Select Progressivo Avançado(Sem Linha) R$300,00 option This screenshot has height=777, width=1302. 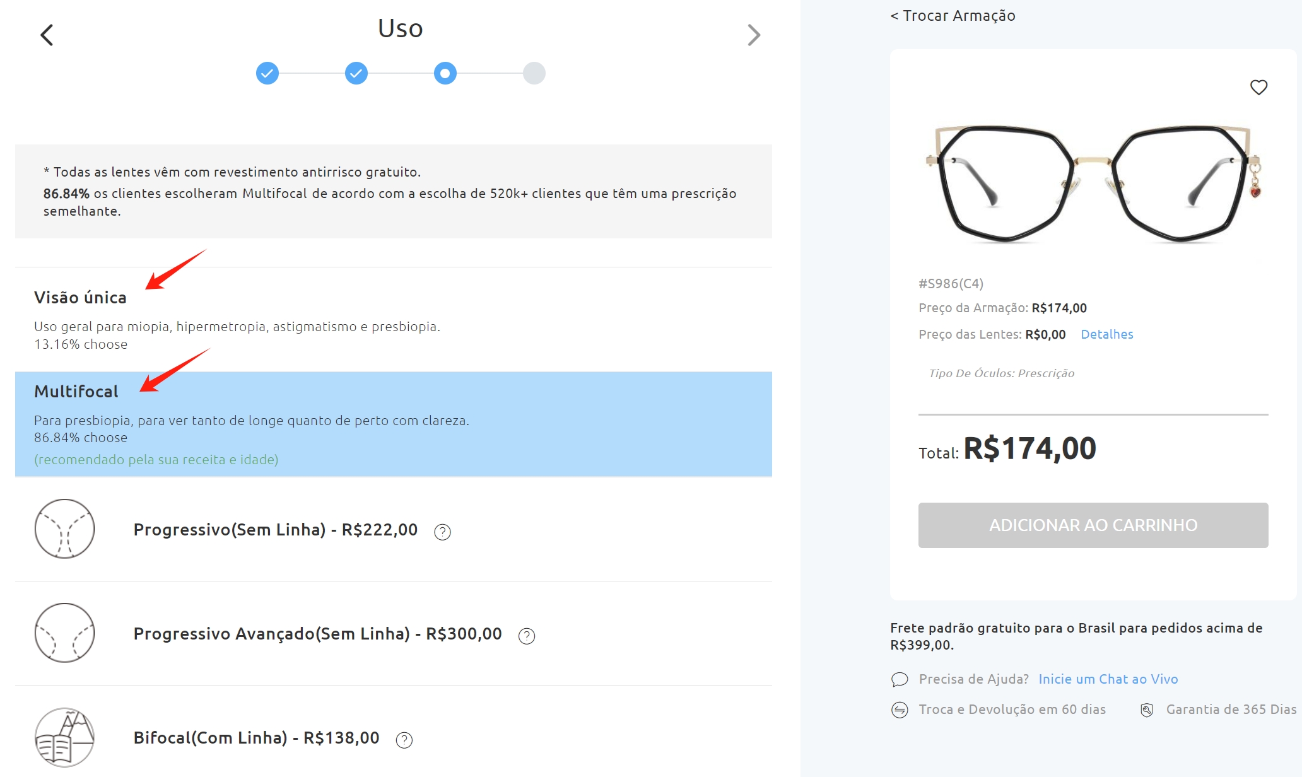tap(394, 633)
